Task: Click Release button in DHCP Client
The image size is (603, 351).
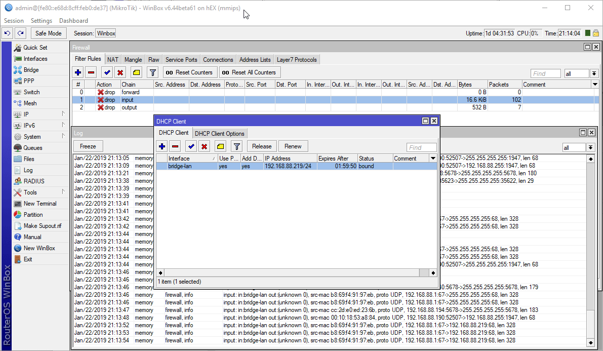Action: [x=262, y=147]
